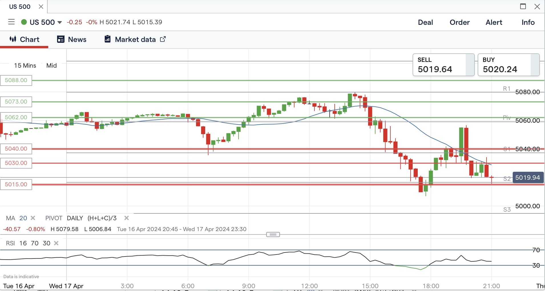Screen dimensions: 545x291
Task: Switch to the News tab
Action: [x=72, y=39]
